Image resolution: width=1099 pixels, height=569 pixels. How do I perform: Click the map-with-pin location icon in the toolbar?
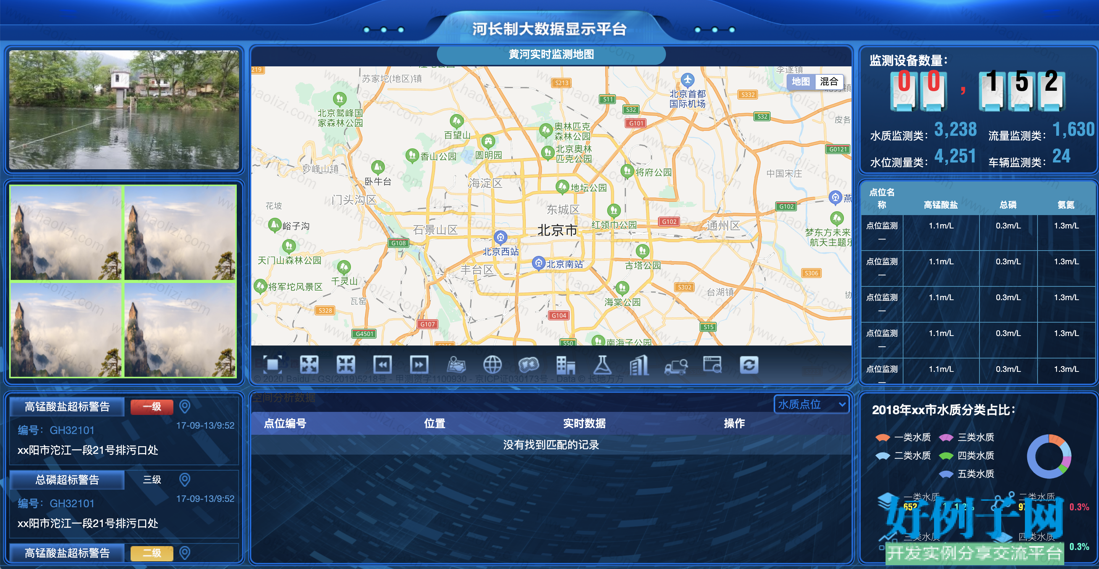click(x=456, y=365)
